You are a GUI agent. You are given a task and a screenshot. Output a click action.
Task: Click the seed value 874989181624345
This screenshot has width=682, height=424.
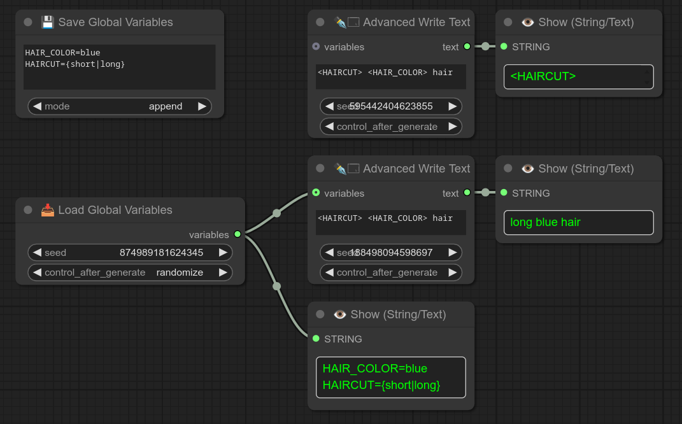click(x=161, y=253)
